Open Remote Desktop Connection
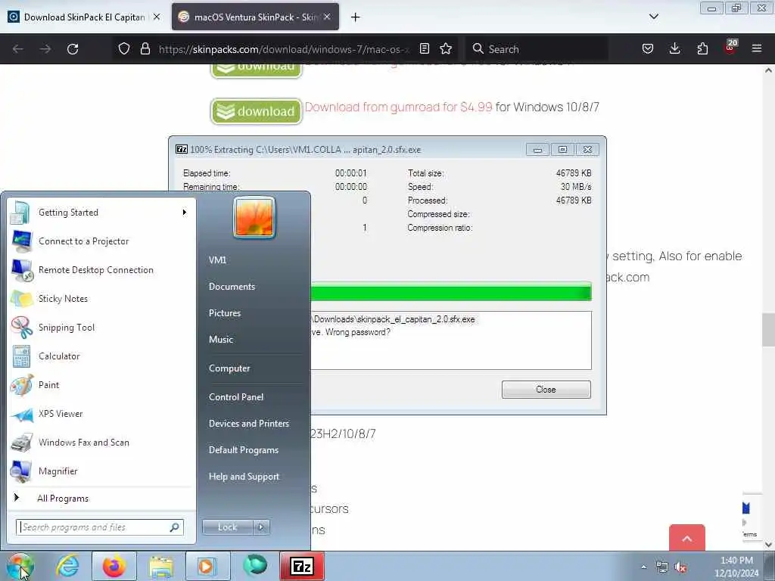775x581 pixels. pos(101,270)
